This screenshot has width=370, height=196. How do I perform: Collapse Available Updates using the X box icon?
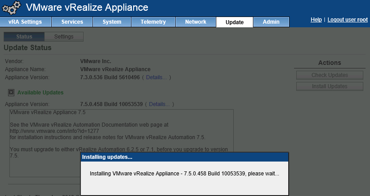tap(11, 93)
